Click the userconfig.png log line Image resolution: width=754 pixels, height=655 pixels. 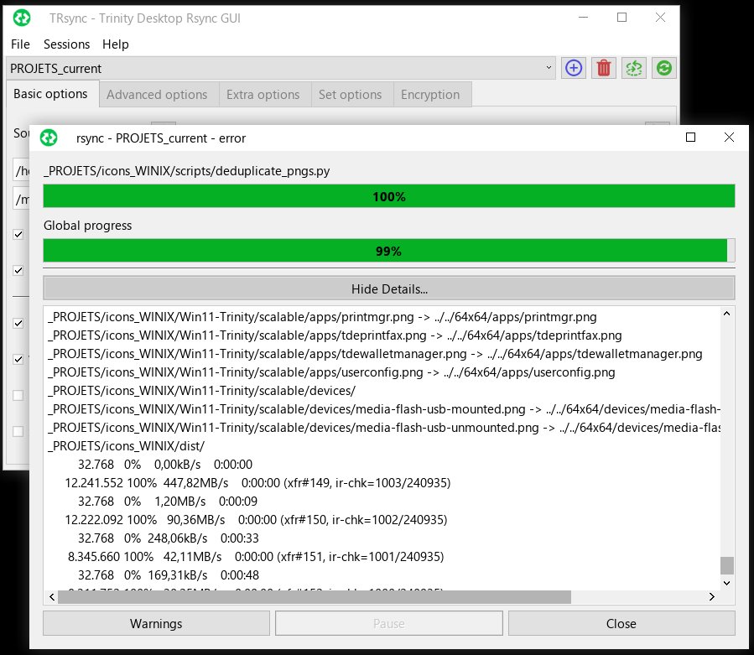click(331, 372)
